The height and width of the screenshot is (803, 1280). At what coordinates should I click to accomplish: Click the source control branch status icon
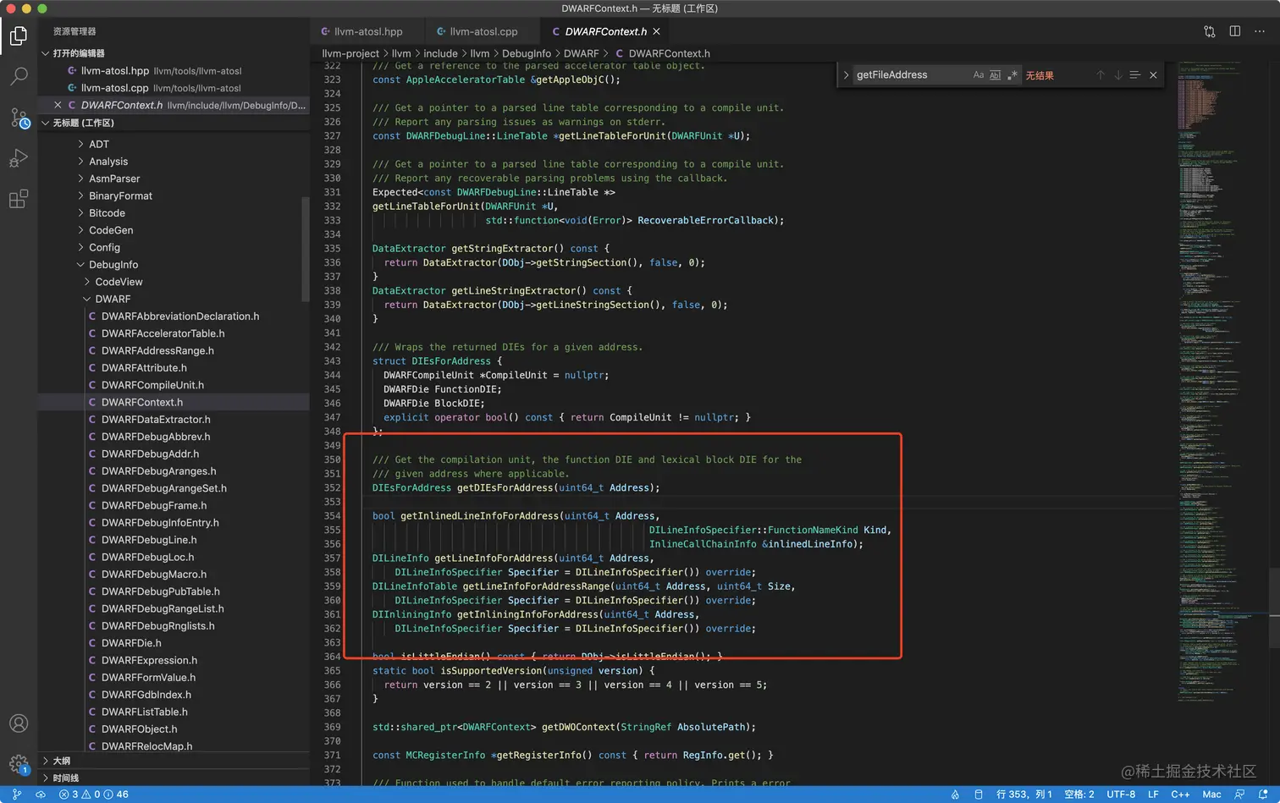tap(17, 795)
